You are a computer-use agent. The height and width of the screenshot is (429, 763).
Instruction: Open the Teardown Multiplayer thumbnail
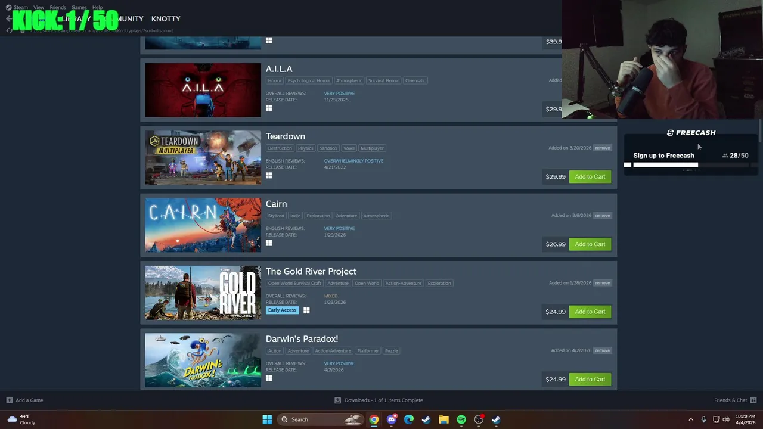(203, 158)
